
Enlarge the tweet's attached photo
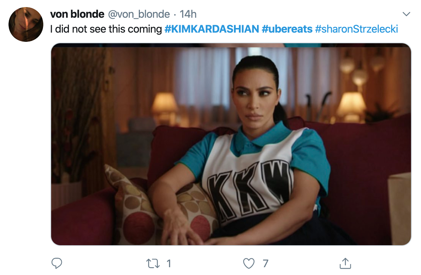coord(231,144)
